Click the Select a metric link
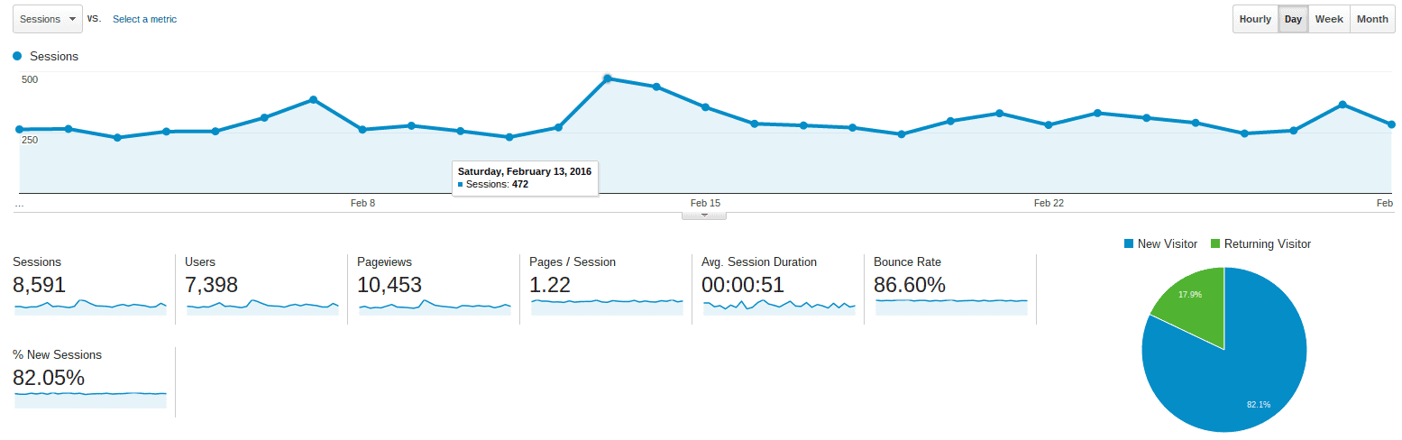Screen dimensions: 1402x440 point(144,19)
